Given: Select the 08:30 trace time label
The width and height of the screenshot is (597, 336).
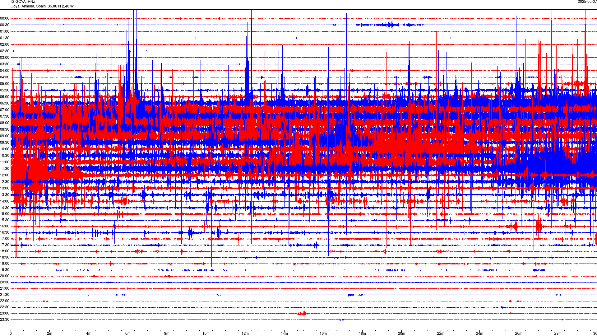Looking at the screenshot, I should pos(5,129).
